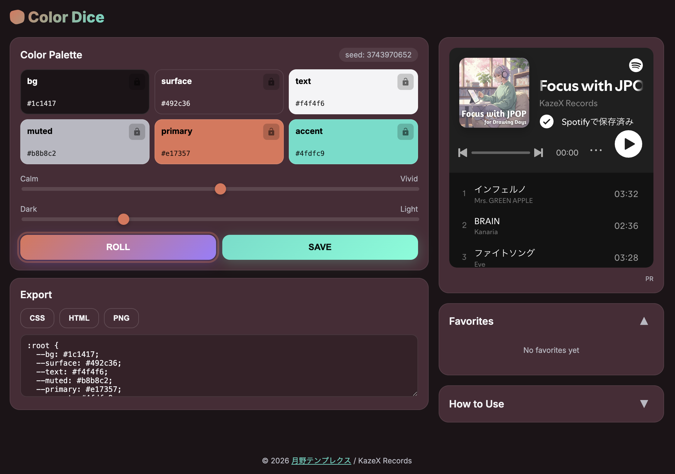
Task: Expand the How to Use section
Action: tap(644, 404)
